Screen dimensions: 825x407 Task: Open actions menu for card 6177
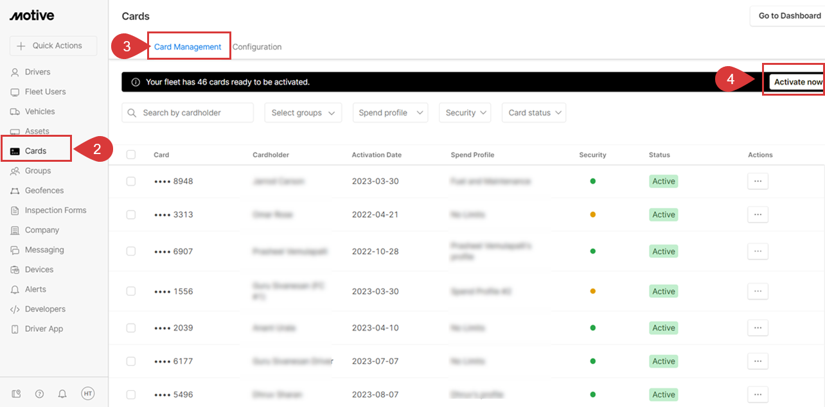point(758,361)
